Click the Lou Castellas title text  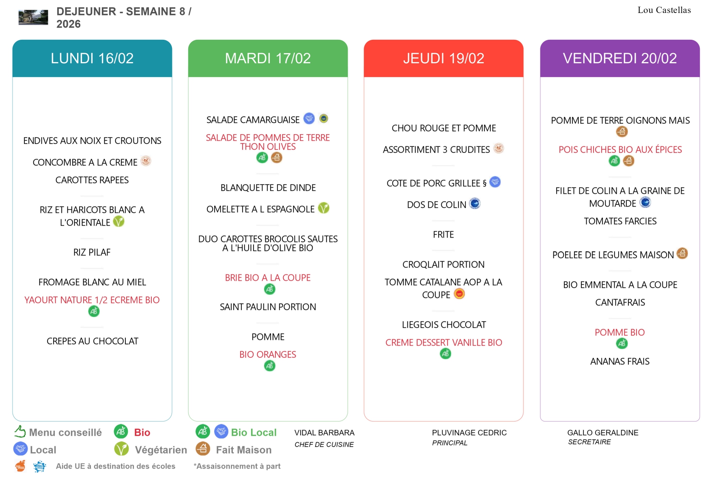[664, 10]
